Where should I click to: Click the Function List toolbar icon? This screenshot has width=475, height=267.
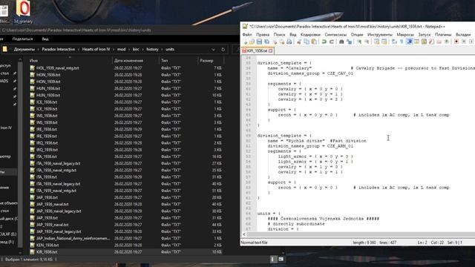[431, 42]
